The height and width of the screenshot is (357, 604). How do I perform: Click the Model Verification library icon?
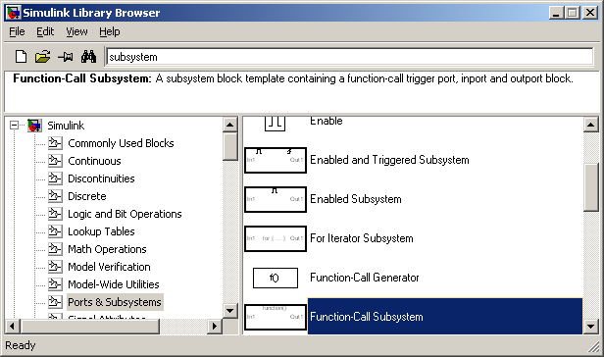pos(55,267)
